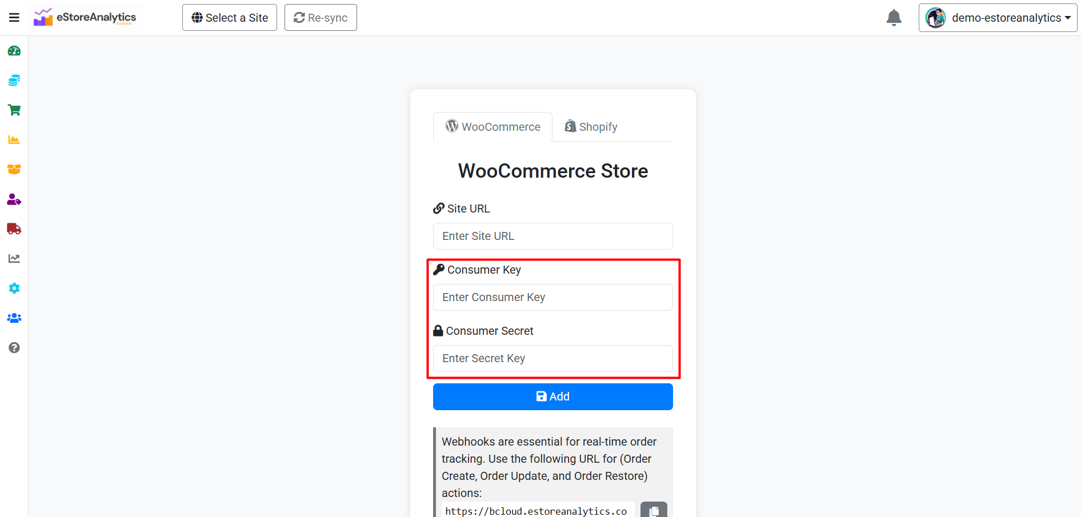Click the blue users group icon
The width and height of the screenshot is (1081, 517).
click(x=14, y=318)
